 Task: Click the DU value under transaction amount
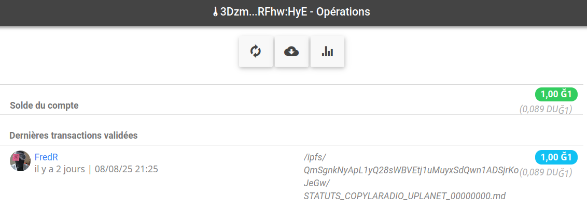[546, 172]
